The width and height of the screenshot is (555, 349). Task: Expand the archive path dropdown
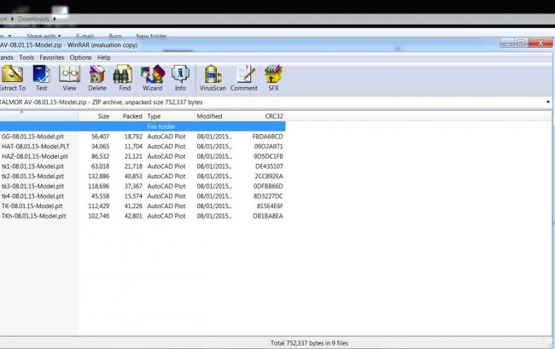coord(547,102)
